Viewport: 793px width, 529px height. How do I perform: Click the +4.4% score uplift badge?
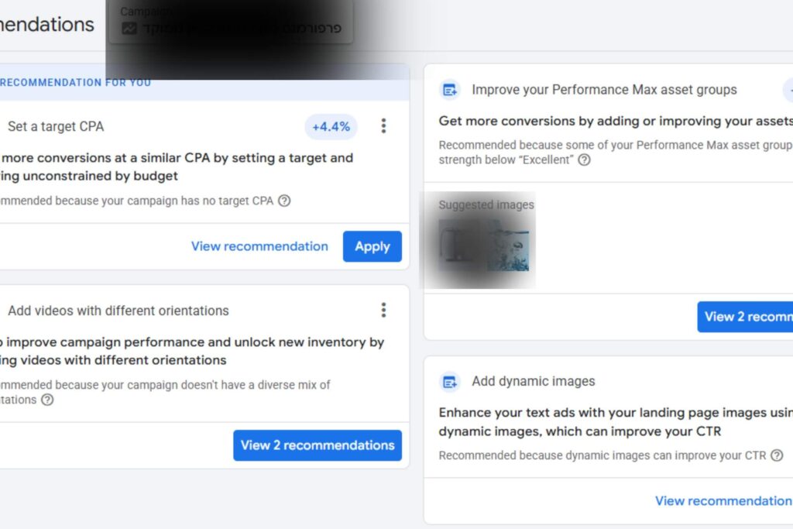pyautogui.click(x=331, y=126)
